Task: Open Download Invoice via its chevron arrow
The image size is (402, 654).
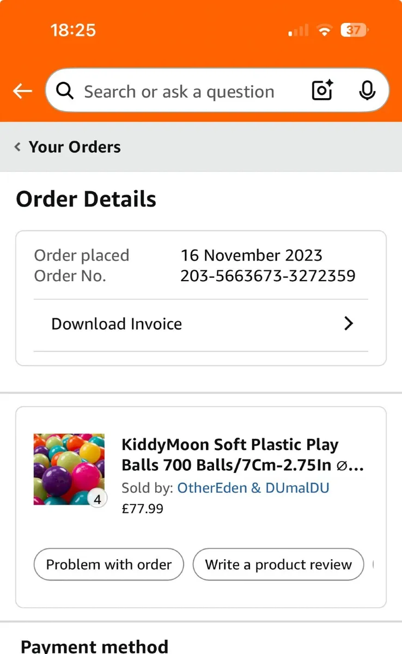Action: [x=348, y=323]
